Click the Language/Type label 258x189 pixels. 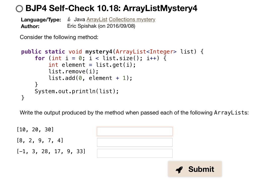tap(41, 20)
